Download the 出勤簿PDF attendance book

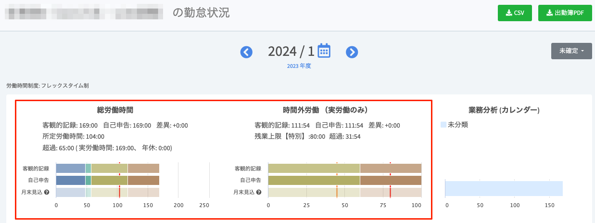click(565, 13)
